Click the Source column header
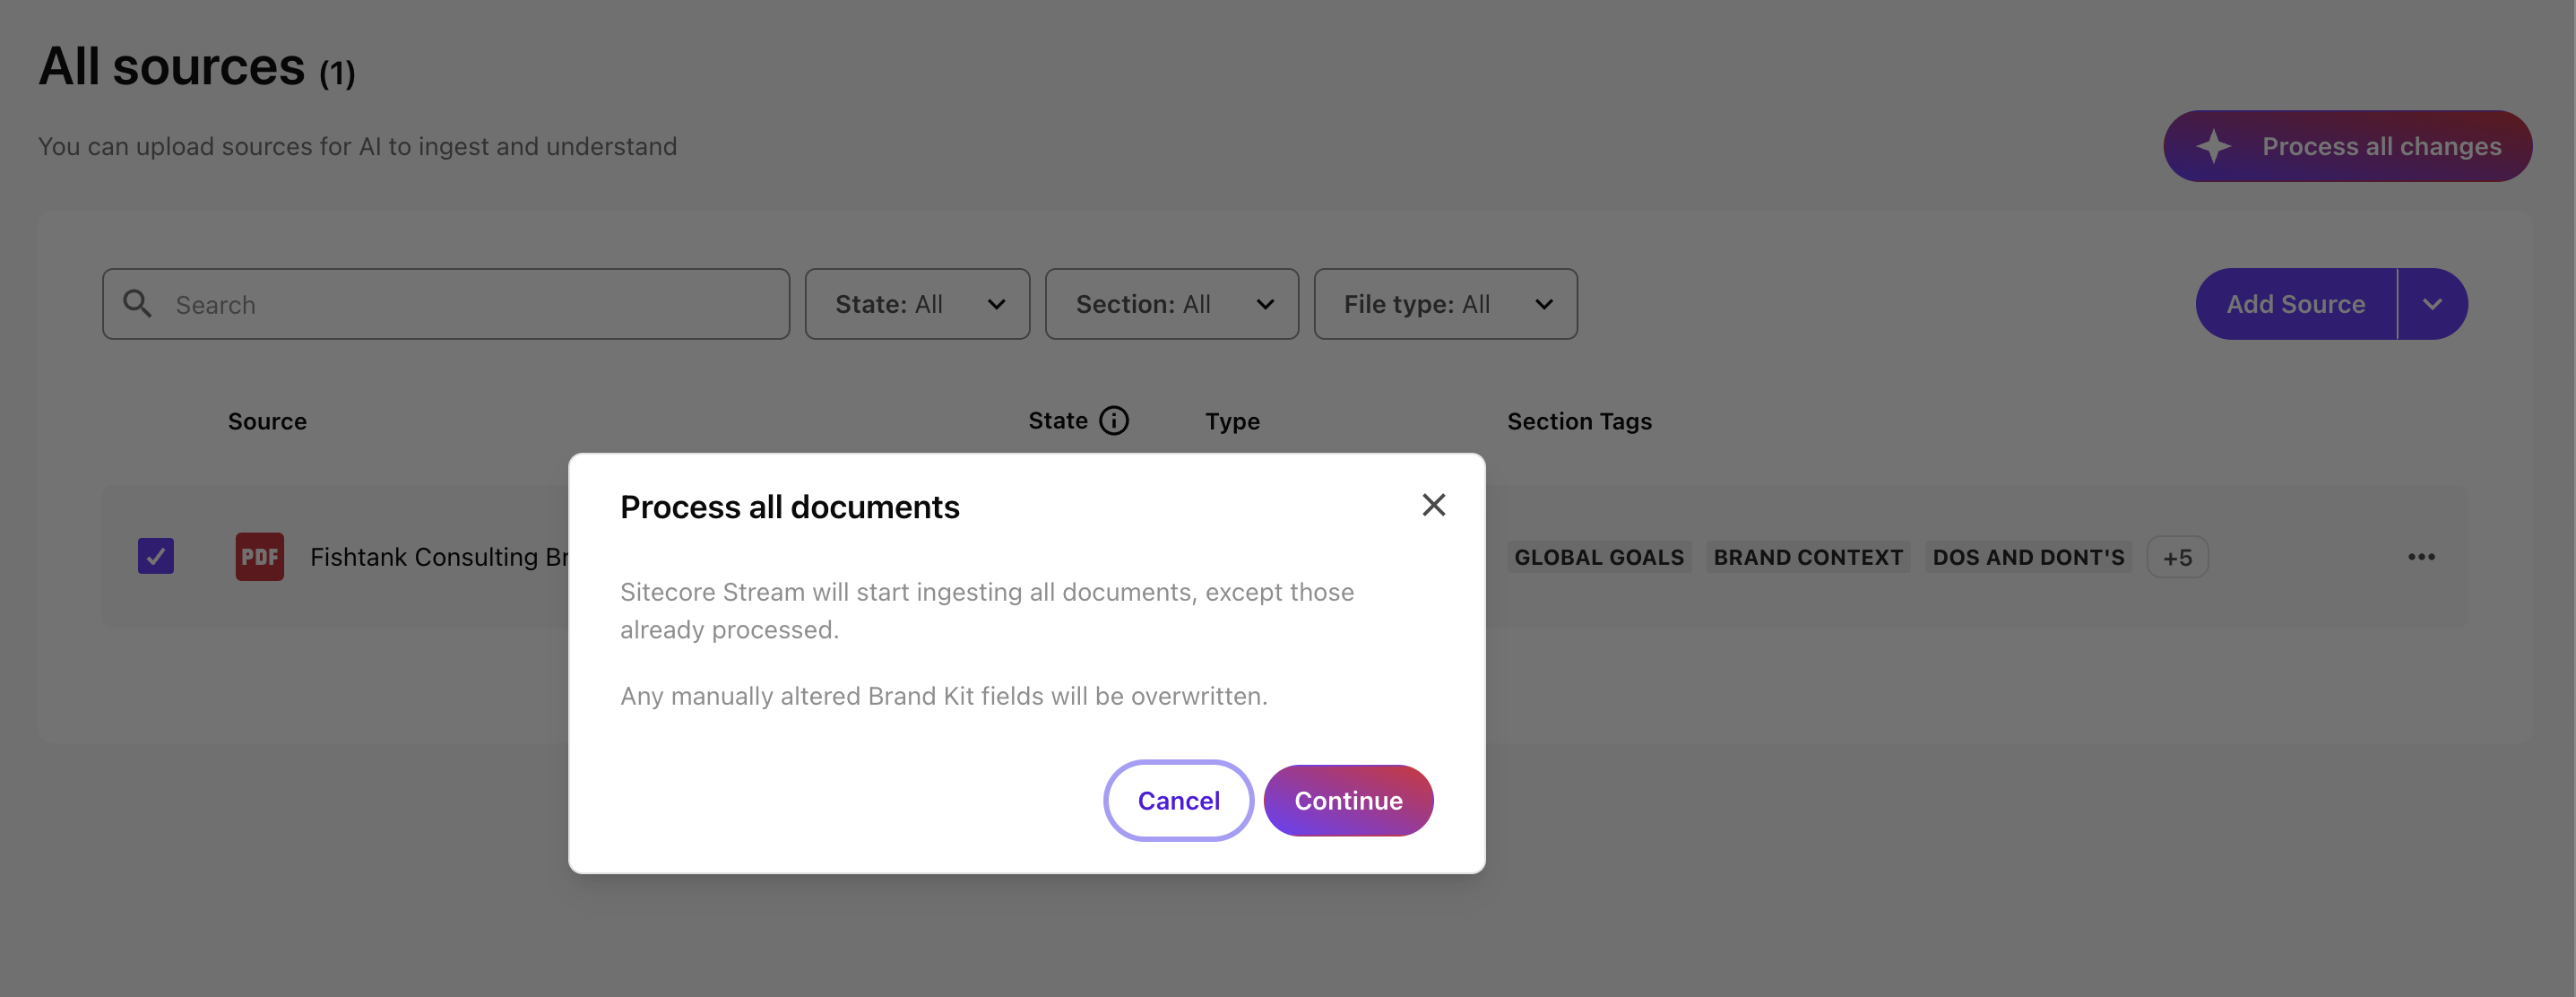Viewport: 2576px width, 997px height. 267,421
